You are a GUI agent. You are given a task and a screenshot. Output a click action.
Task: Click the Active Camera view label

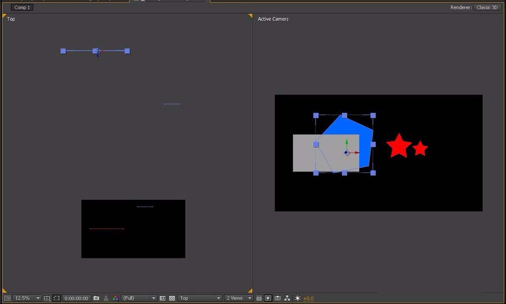coord(273,19)
